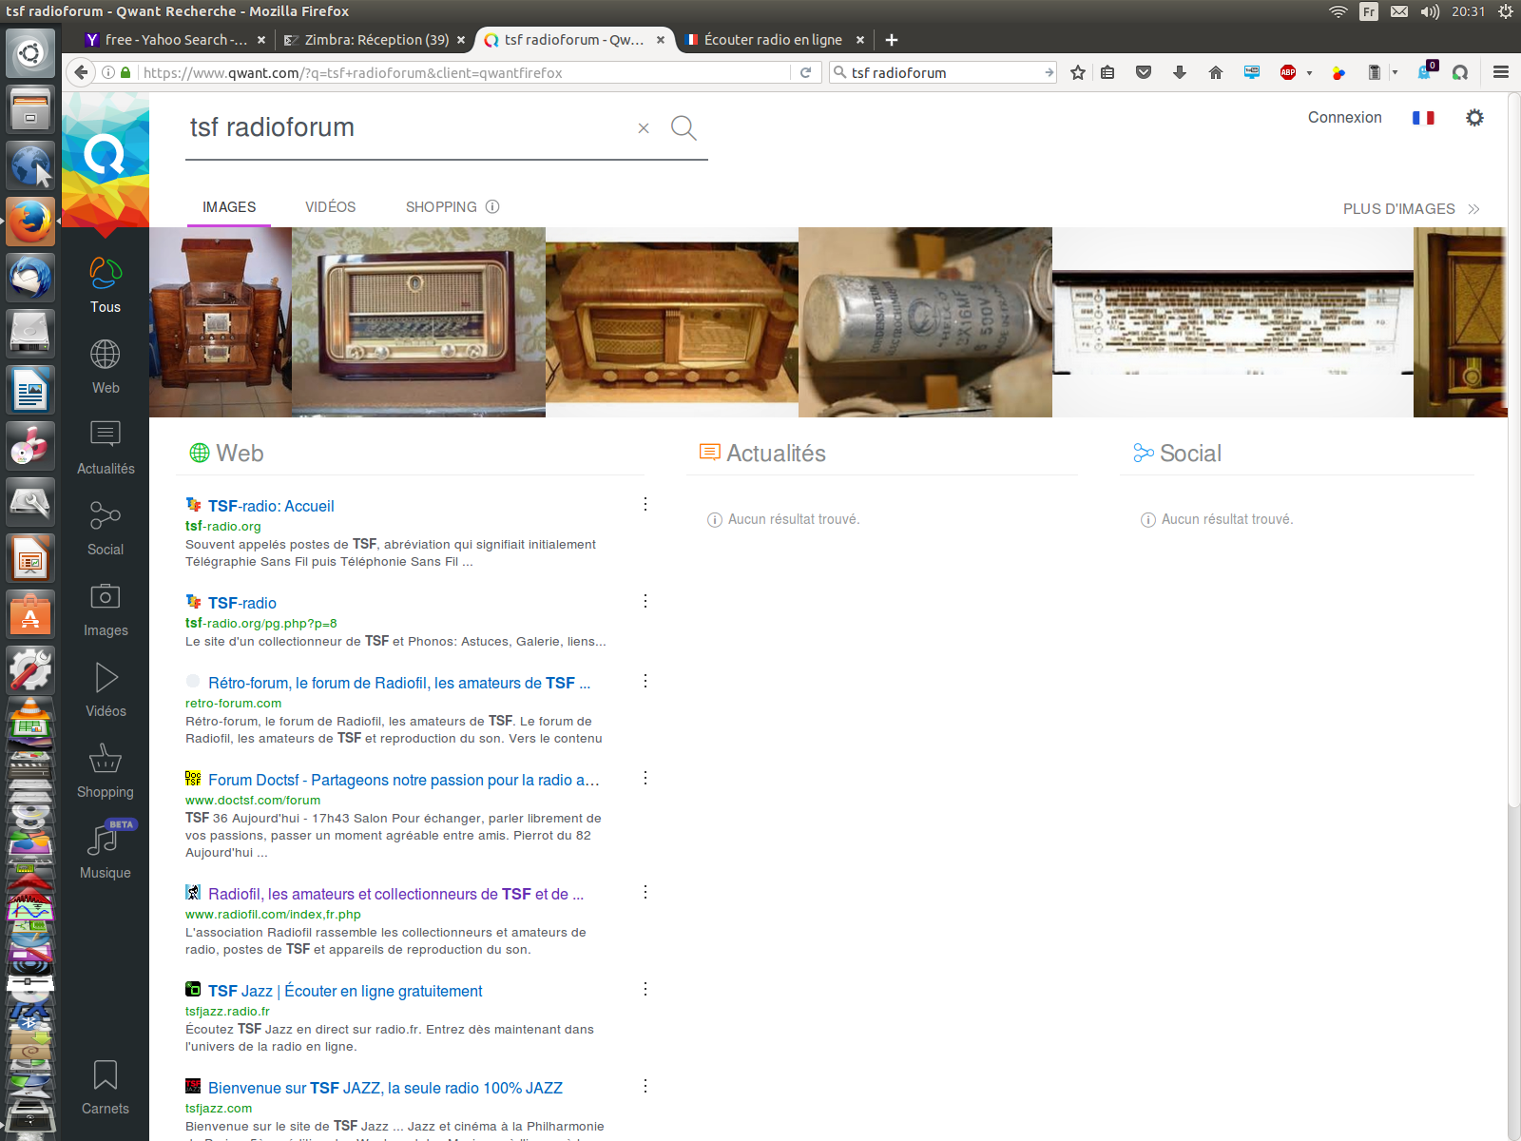Open Thunderbird from the Ubuntu launcher
Image resolution: width=1521 pixels, height=1141 pixels.
[30, 277]
